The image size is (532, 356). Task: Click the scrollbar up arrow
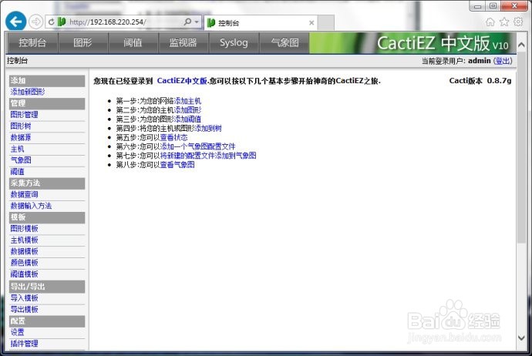[x=521, y=45]
